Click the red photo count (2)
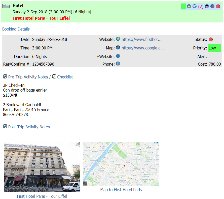 (x=201, y=7)
